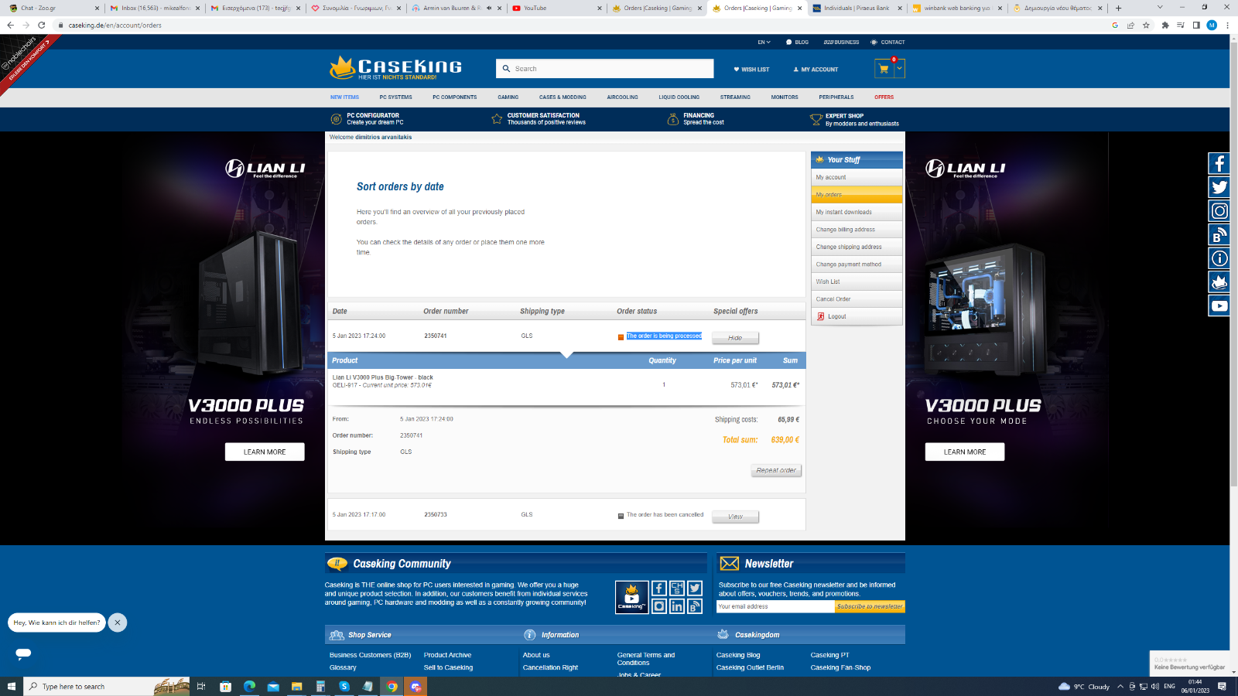The height and width of the screenshot is (696, 1238).
Task: Open PC CONFIGURATOR banner link
Action: [368, 119]
